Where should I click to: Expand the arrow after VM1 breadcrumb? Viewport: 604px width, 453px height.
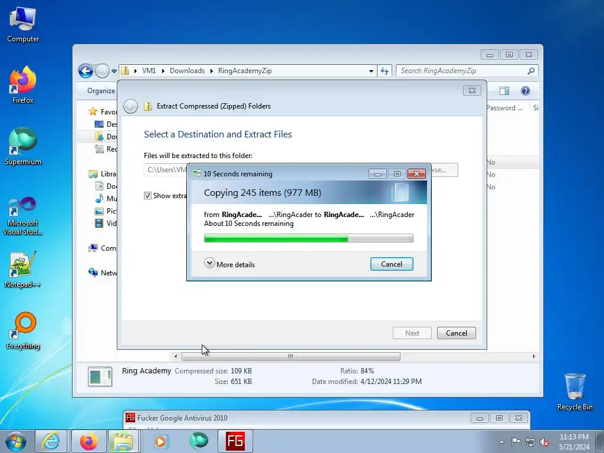[163, 71]
